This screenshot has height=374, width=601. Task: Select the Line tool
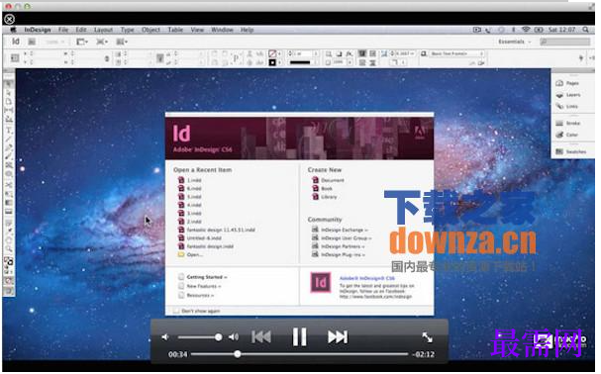pyautogui.click(x=9, y=140)
